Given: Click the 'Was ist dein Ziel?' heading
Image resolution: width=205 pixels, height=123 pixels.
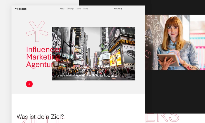Looking at the screenshot, I should click(x=40, y=117).
